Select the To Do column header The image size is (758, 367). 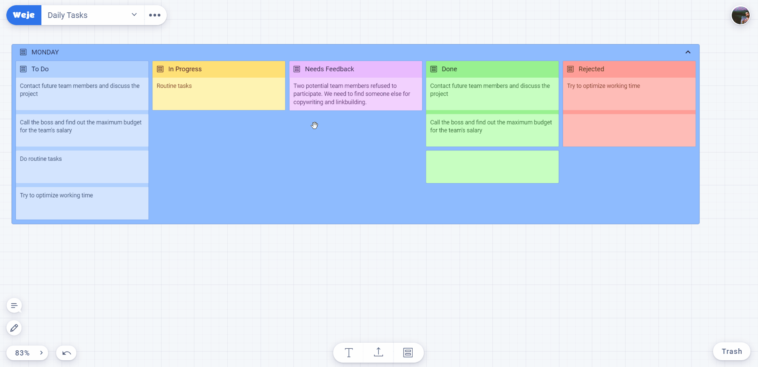(x=82, y=69)
